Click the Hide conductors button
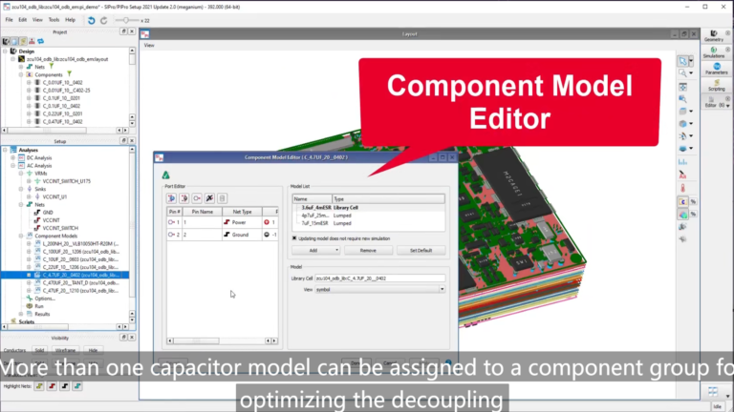This screenshot has height=412, width=734. tap(93, 350)
